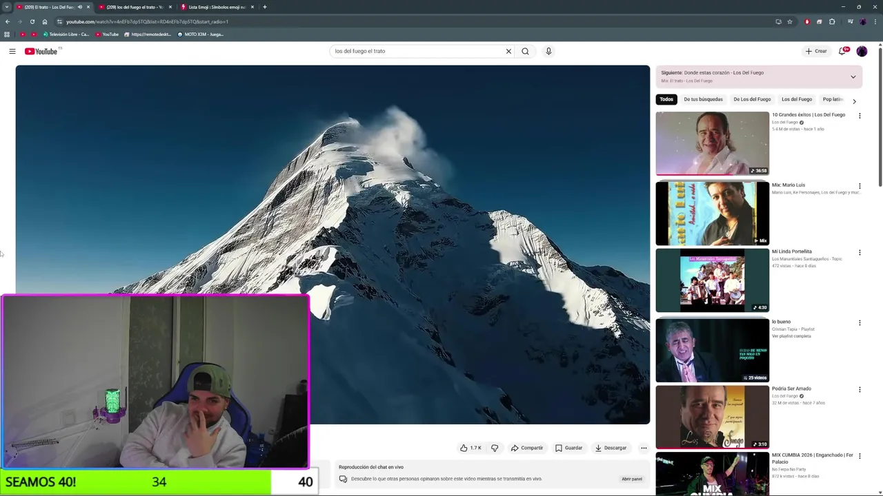Click the browser address bar URL
The height and width of the screenshot is (496, 883).
tap(147, 21)
